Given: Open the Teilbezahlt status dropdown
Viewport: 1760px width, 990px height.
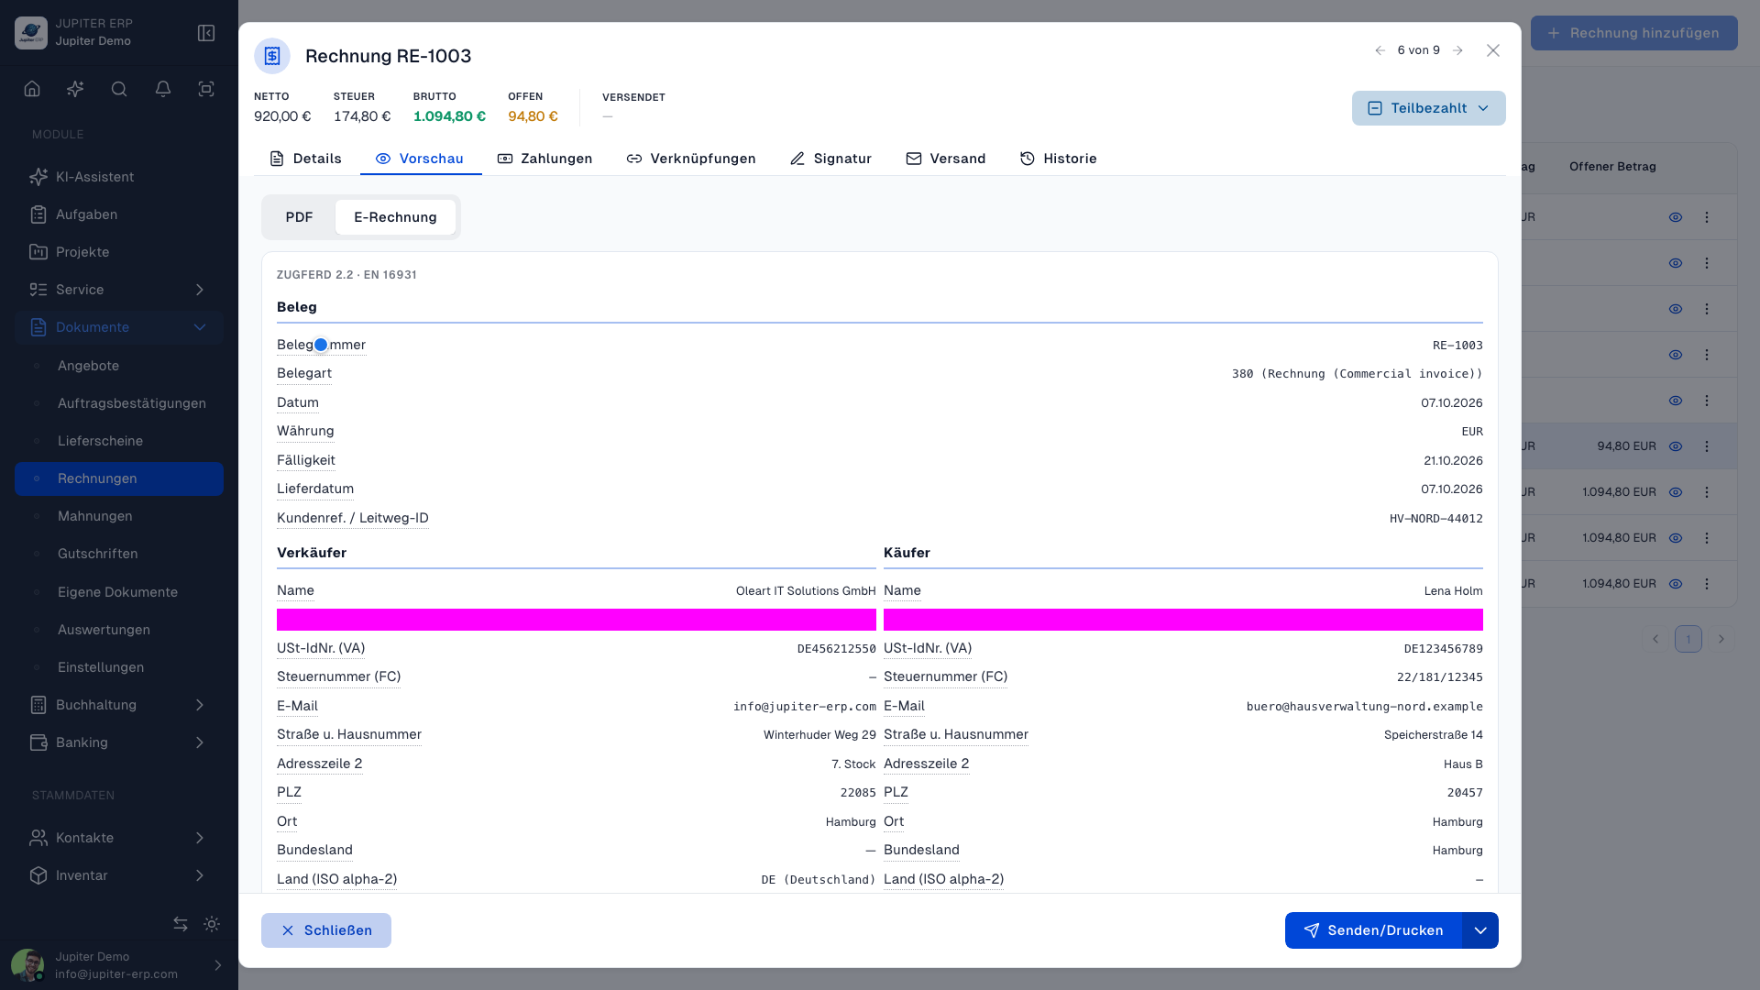Looking at the screenshot, I should tap(1428, 108).
